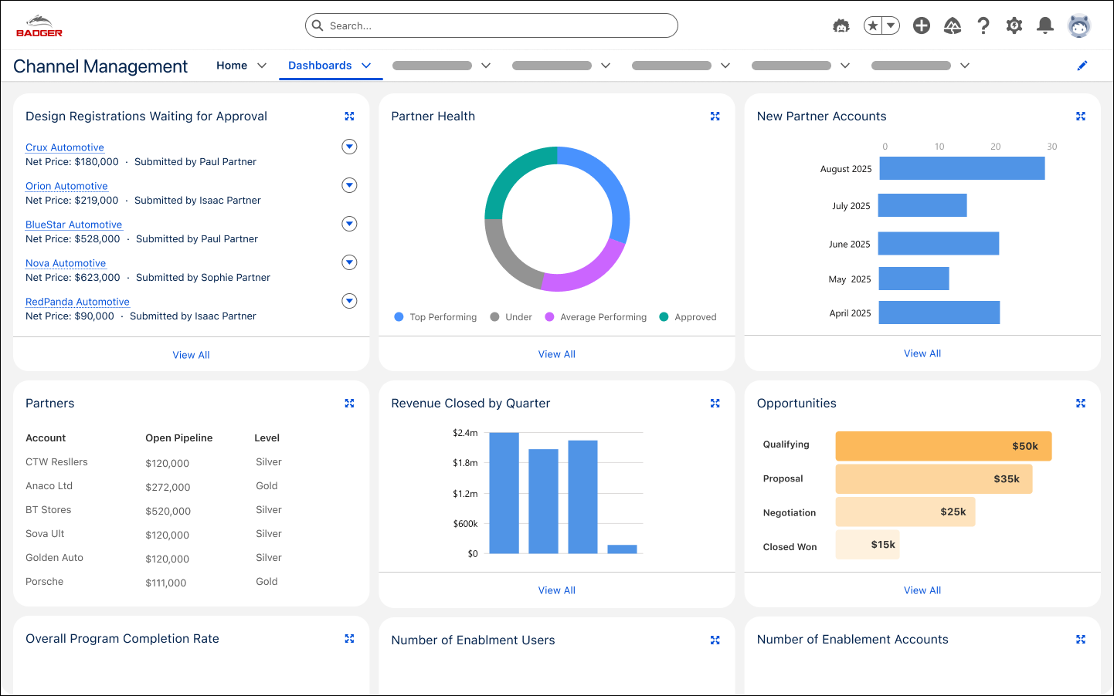The image size is (1114, 696).
Task: Open the Home tab chevron menu
Action: pyautogui.click(x=262, y=66)
